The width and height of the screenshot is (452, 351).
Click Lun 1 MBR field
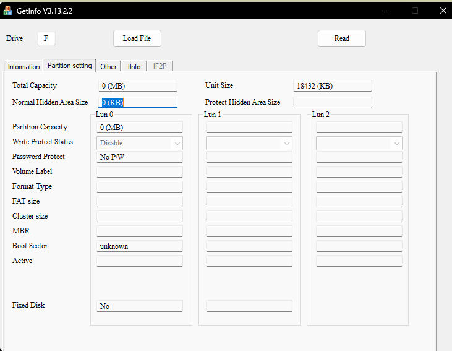[x=249, y=231]
